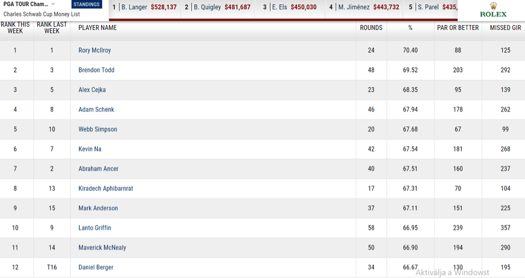The height and width of the screenshot is (278, 525).
Task: Click Kiradech Aphibarnrat's 67.31 percentage value
Action: pyautogui.click(x=410, y=188)
